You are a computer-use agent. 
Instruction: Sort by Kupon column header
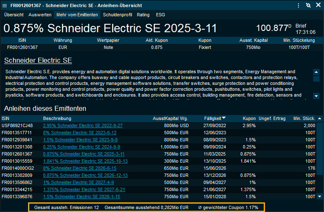pyautogui.click(x=249, y=118)
